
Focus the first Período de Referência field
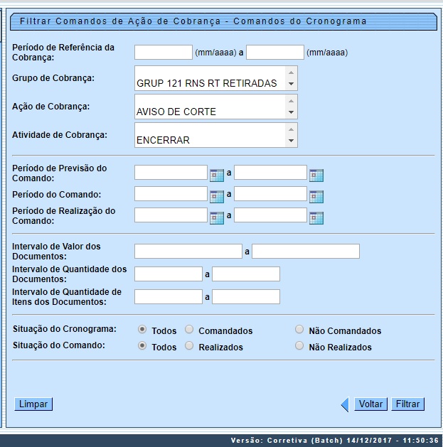(x=164, y=52)
